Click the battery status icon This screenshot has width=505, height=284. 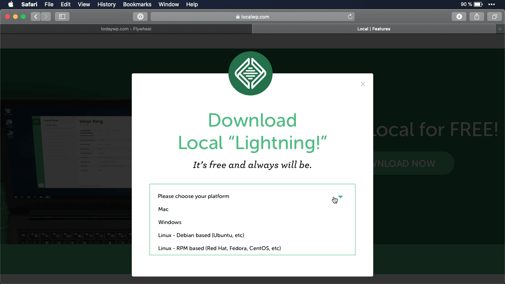(478, 4)
